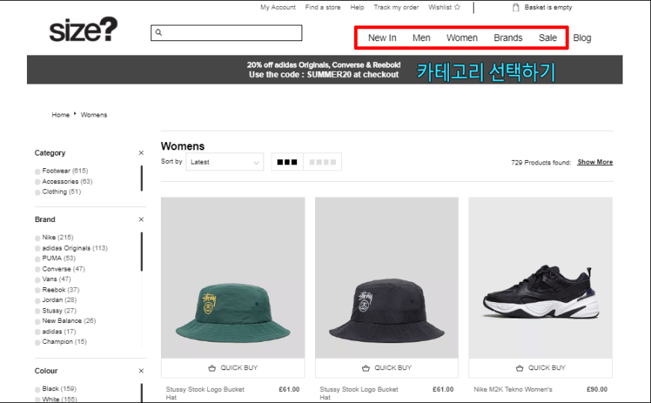651x403 pixels.
Task: Open Nike M2K Tekno Women's title
Action: [513, 390]
